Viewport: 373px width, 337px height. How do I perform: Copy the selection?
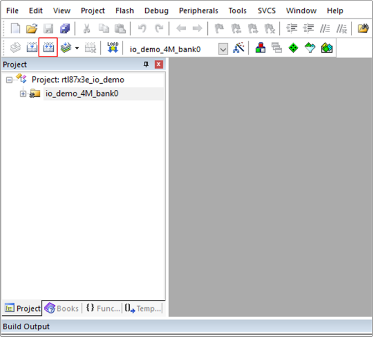pos(104,28)
